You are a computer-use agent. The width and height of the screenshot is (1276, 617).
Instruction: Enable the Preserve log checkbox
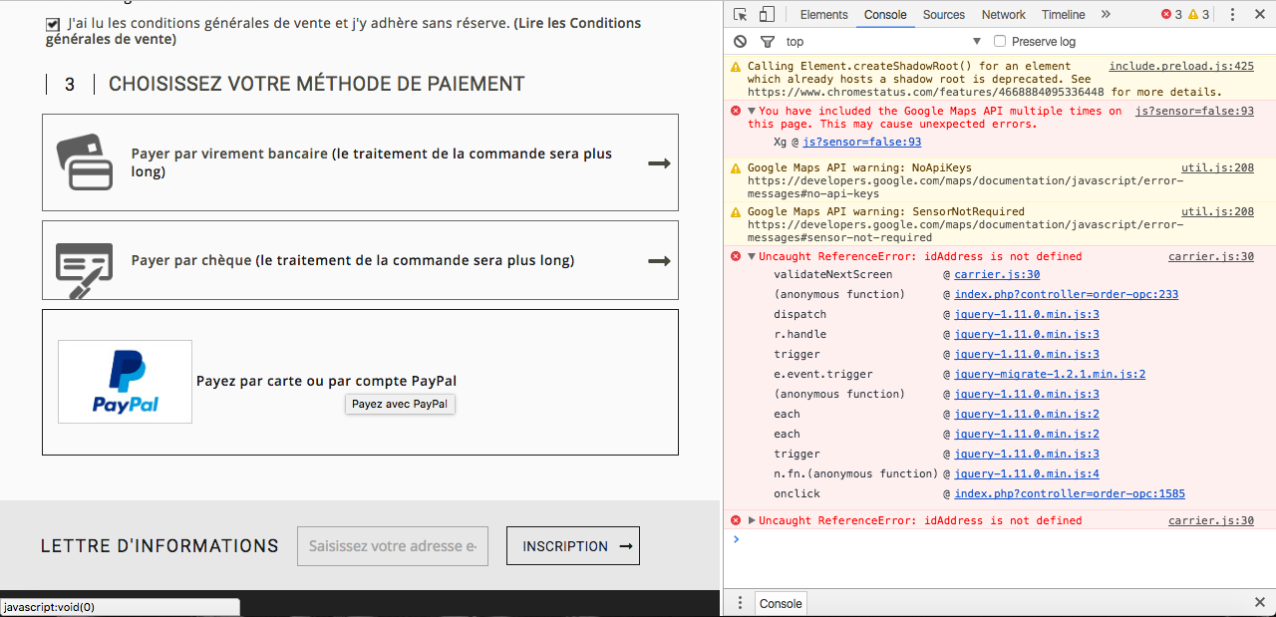click(1000, 42)
